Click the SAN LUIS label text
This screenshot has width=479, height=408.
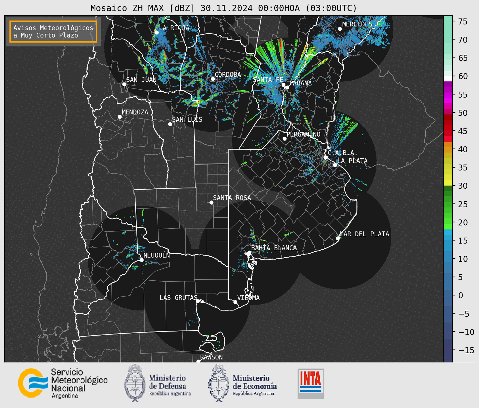click(187, 119)
